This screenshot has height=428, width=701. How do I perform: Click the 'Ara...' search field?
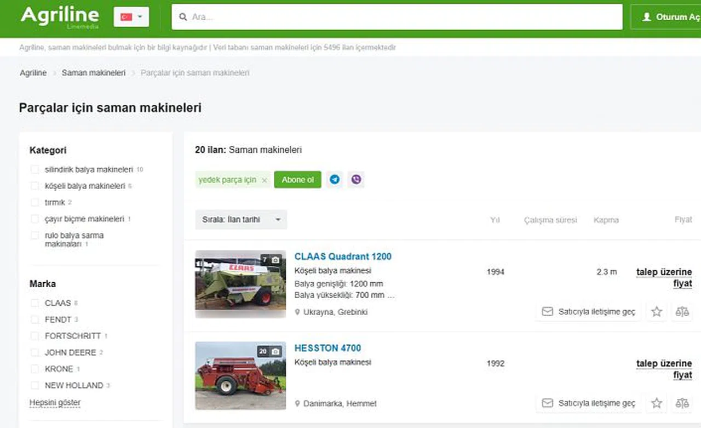397,17
